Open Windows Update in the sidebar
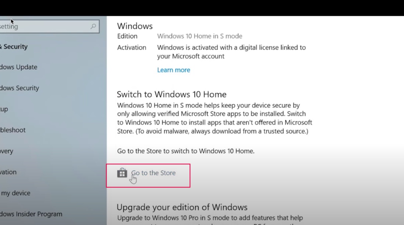Image resolution: width=404 pixels, height=225 pixels. (18, 67)
